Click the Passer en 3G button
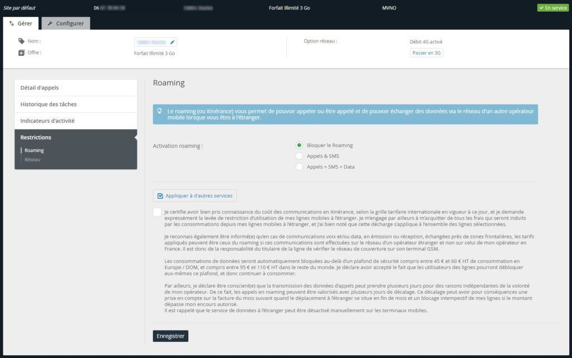The width and height of the screenshot is (572, 358). tap(426, 53)
